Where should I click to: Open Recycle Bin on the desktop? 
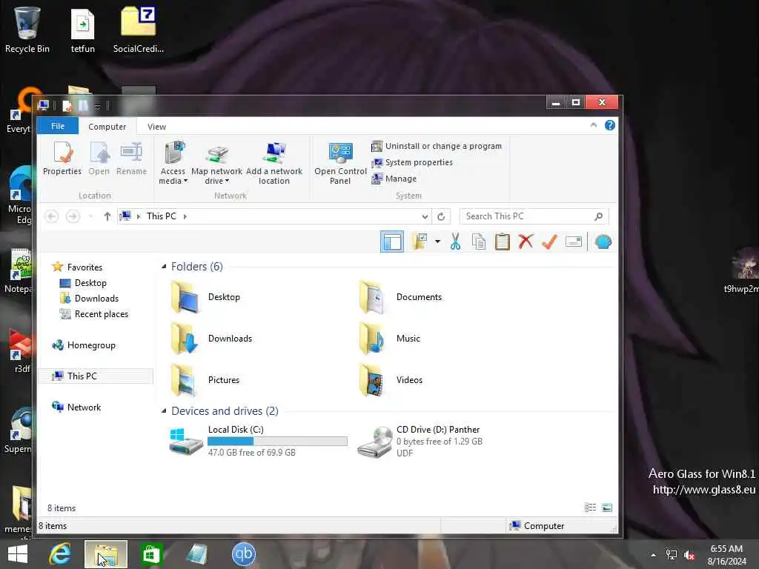[27, 30]
